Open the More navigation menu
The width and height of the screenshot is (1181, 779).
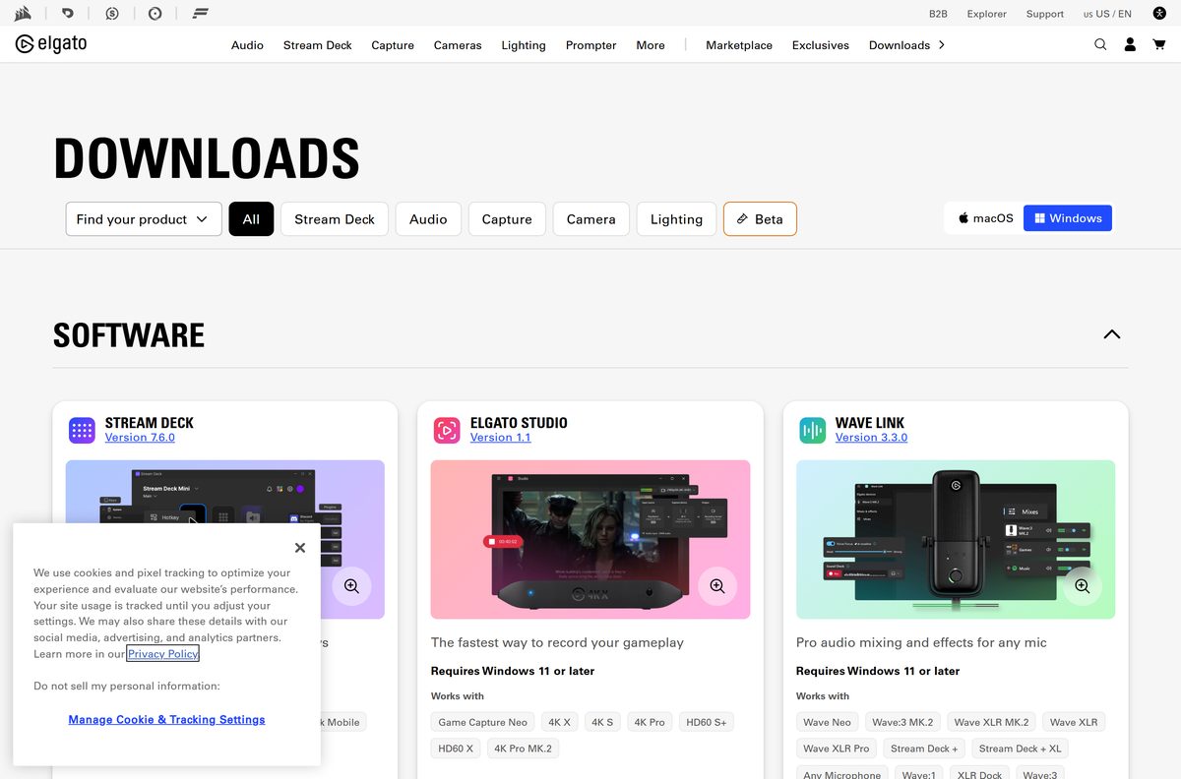(651, 45)
